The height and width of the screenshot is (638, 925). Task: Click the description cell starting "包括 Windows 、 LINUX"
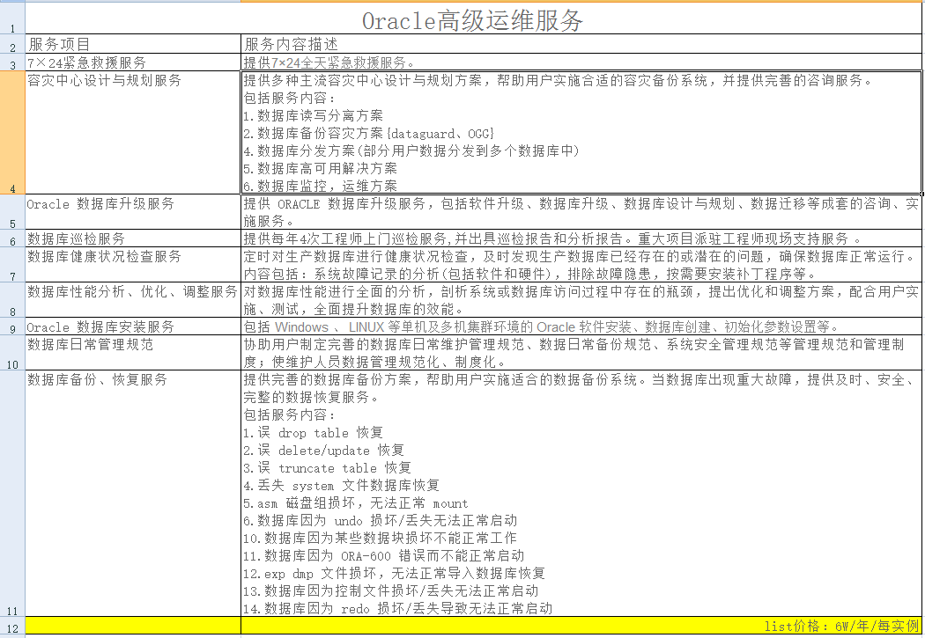[581, 327]
